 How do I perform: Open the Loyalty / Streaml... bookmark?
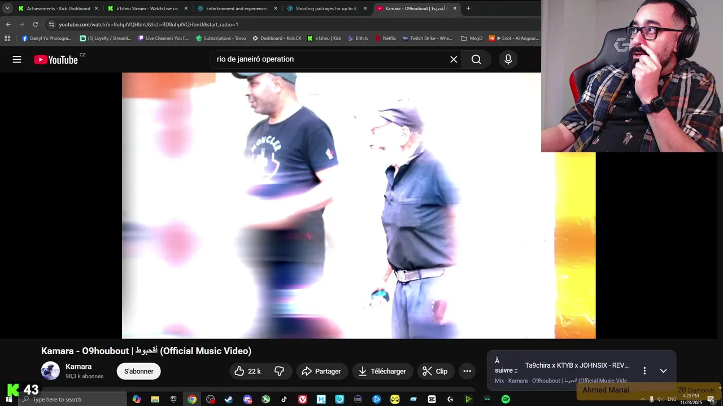[106, 38]
